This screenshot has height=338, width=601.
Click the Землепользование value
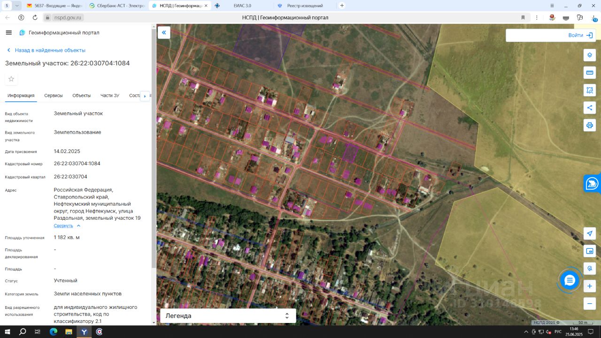[x=77, y=132]
